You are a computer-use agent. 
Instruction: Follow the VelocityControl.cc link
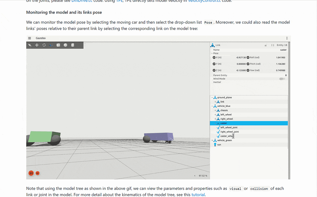(204, 1)
